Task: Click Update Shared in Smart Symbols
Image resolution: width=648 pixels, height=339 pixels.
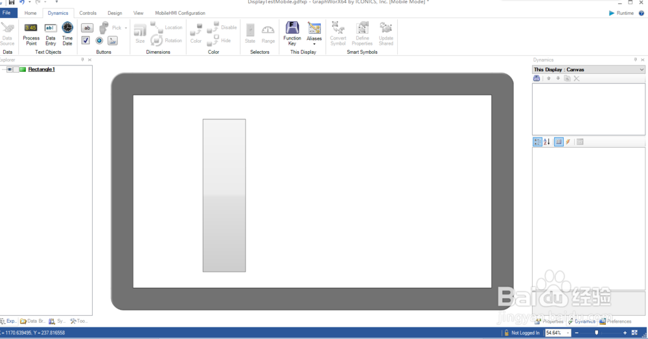Action: pyautogui.click(x=386, y=34)
